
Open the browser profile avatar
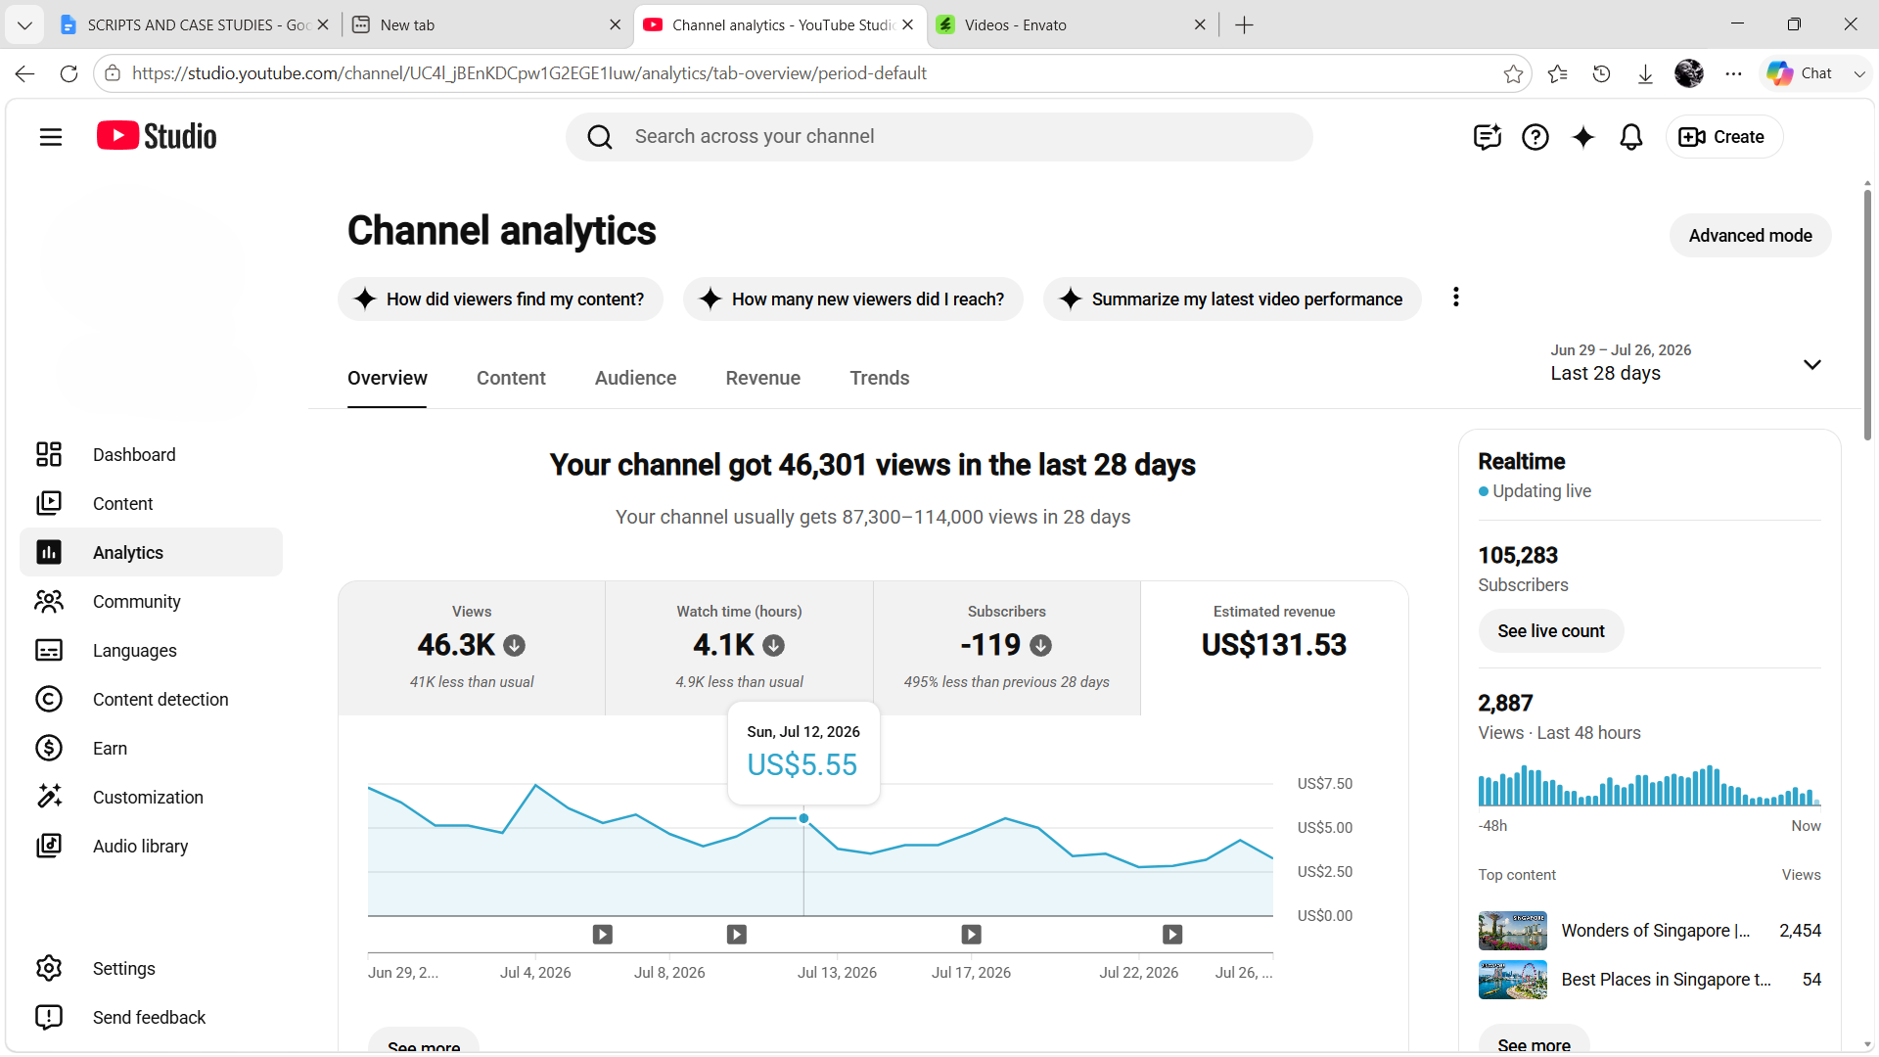click(x=1689, y=73)
